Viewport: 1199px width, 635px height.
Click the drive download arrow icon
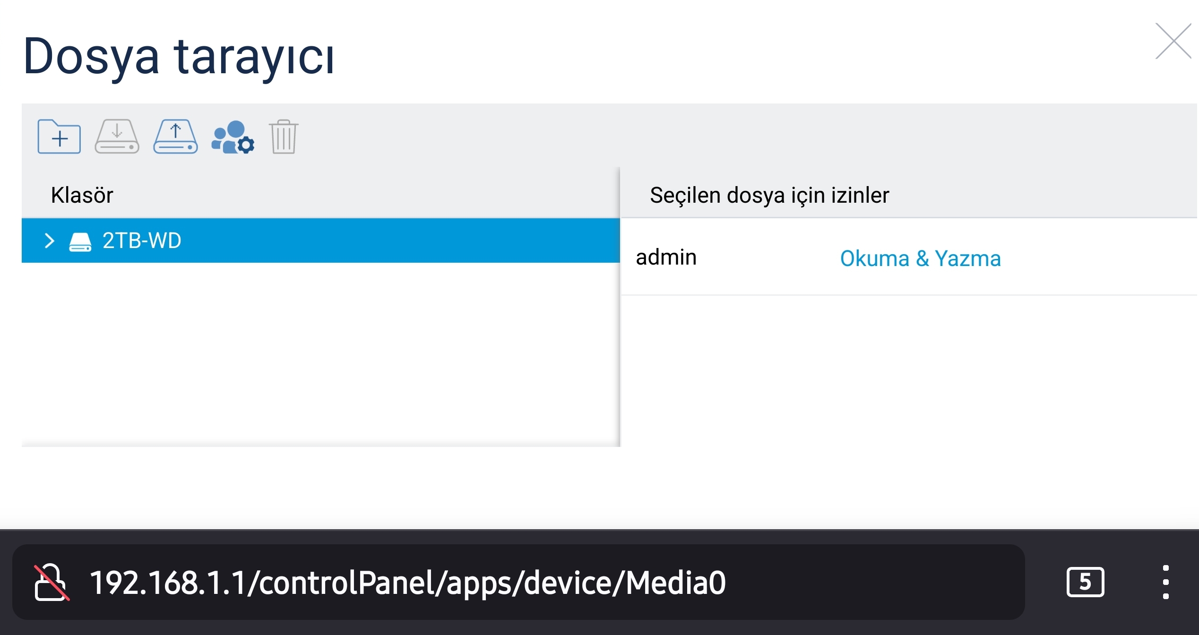[x=117, y=137]
